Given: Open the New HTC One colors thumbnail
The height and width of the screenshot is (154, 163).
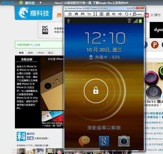Looking at the screenshot, I should (52, 119).
